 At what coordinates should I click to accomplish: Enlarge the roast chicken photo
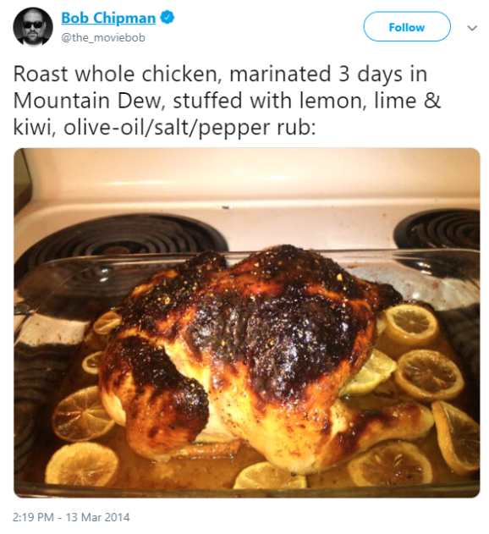pos(247,322)
